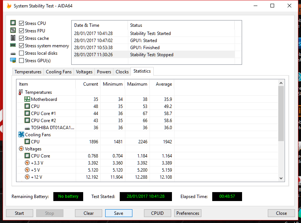Check the Stress GPU(s) box
The height and width of the screenshot is (223, 301).
tap(22, 61)
